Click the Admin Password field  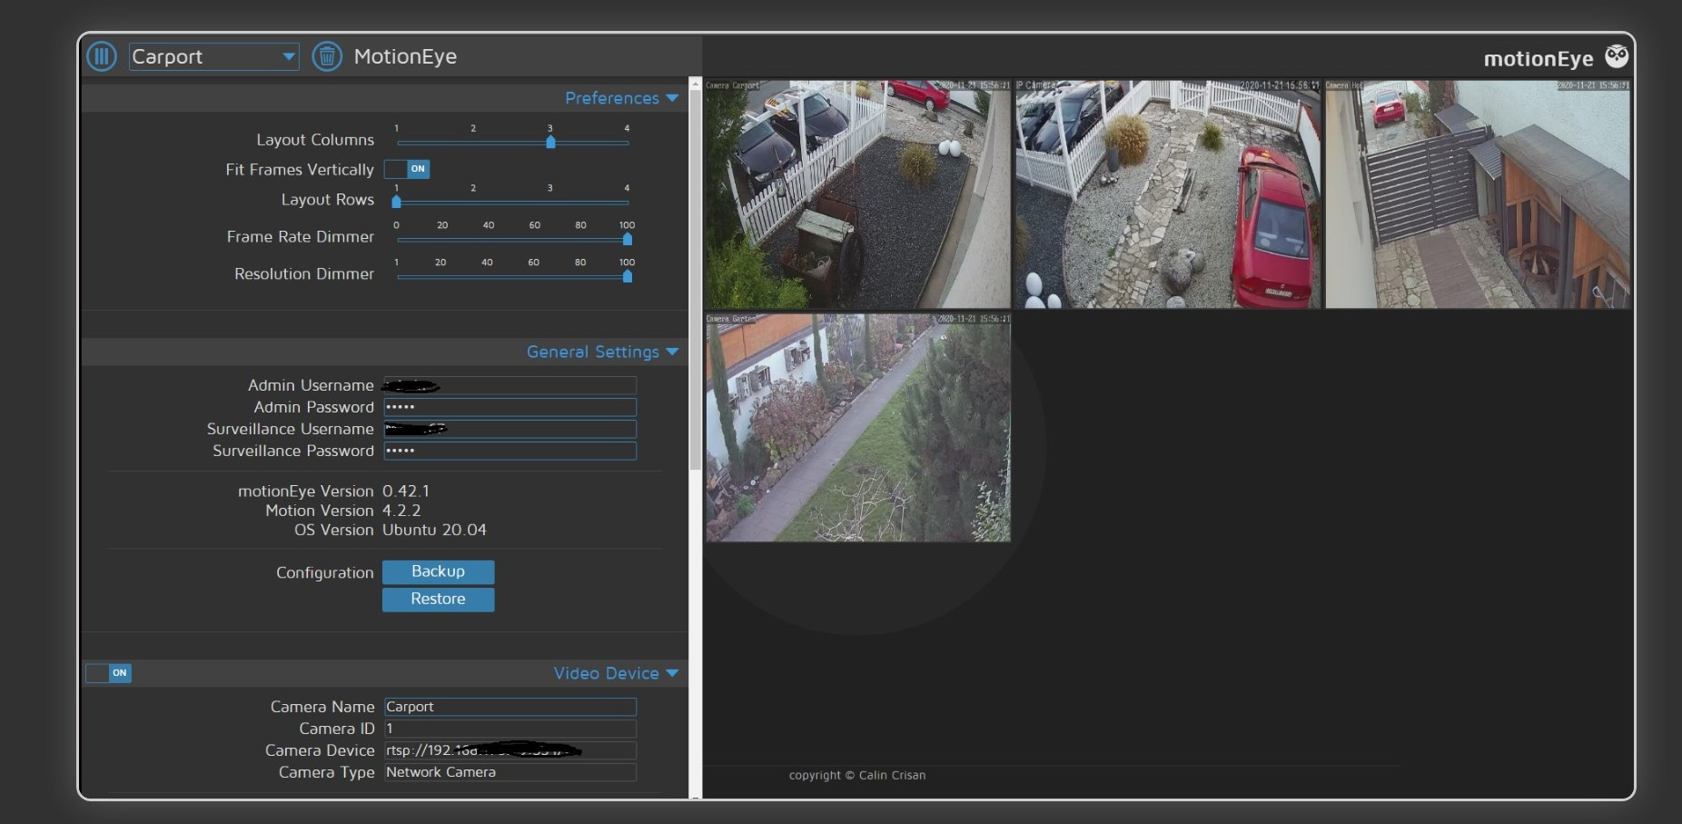(x=510, y=407)
